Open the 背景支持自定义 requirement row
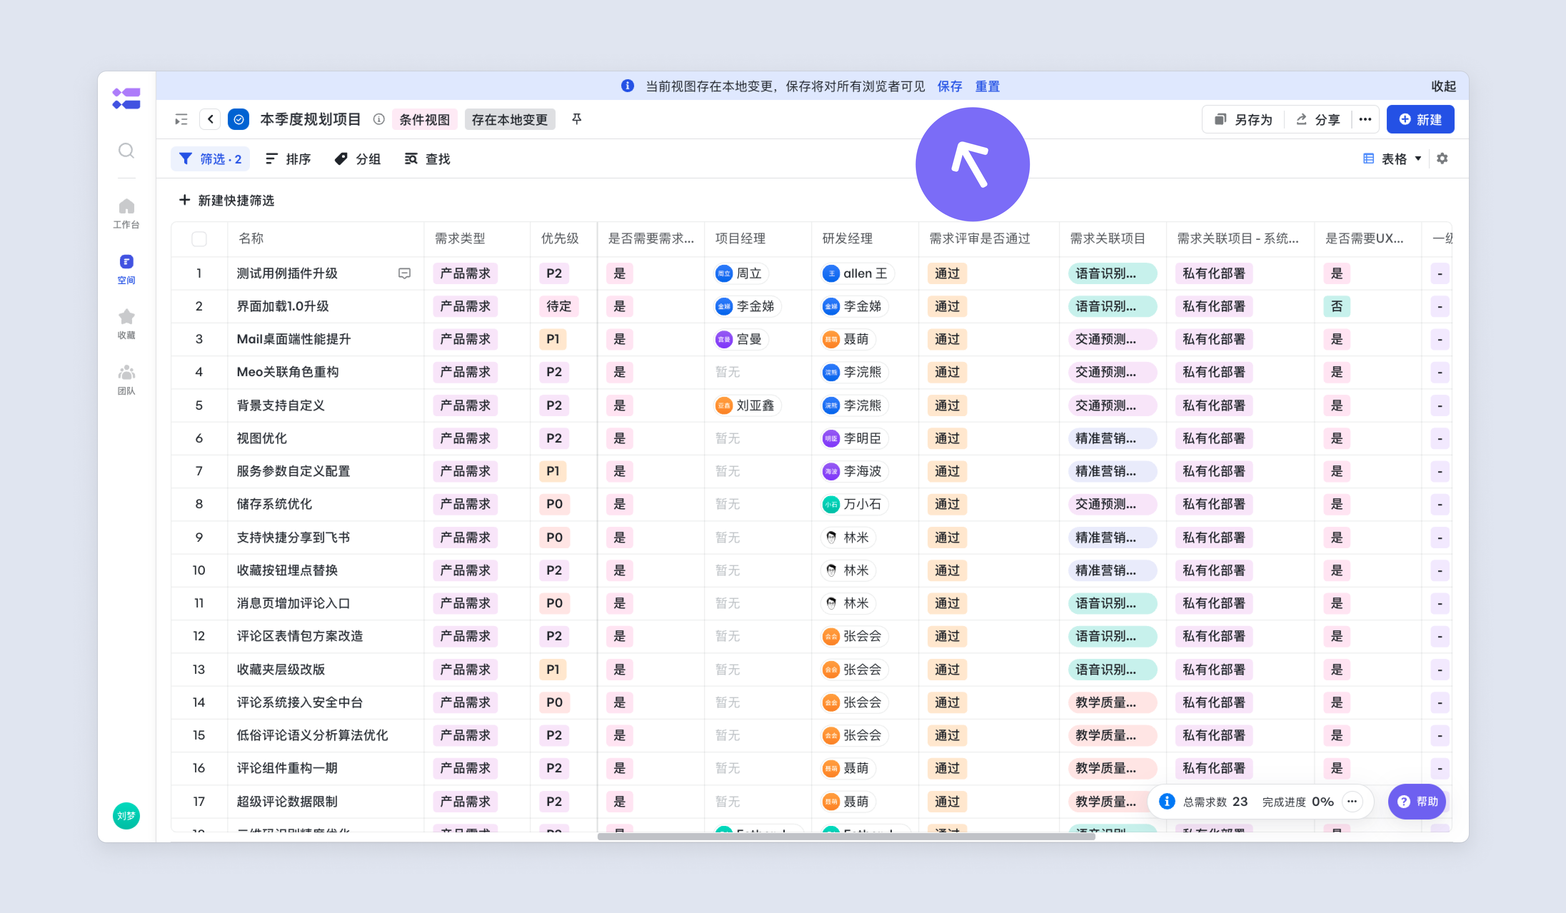This screenshot has height=913, width=1566. point(281,405)
